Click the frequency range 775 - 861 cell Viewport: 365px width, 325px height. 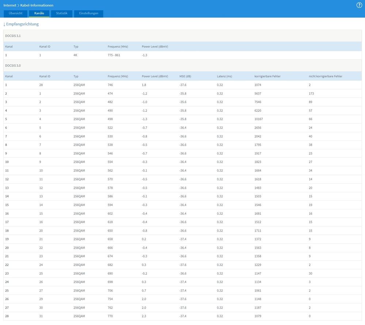pos(114,55)
